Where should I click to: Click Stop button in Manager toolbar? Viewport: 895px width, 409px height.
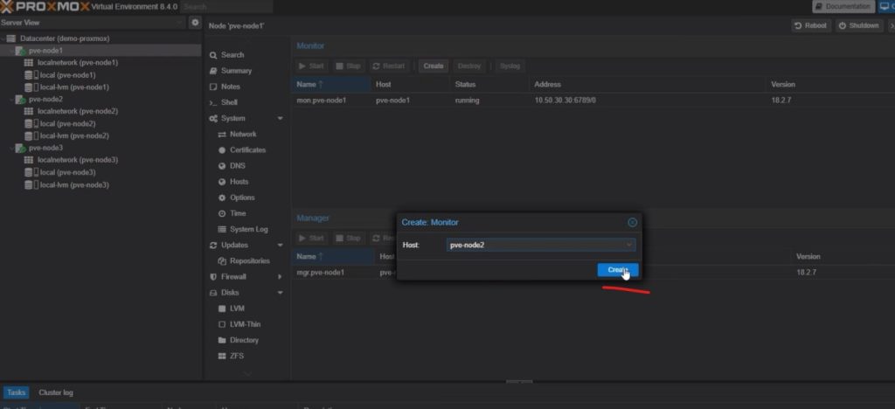pyautogui.click(x=348, y=239)
